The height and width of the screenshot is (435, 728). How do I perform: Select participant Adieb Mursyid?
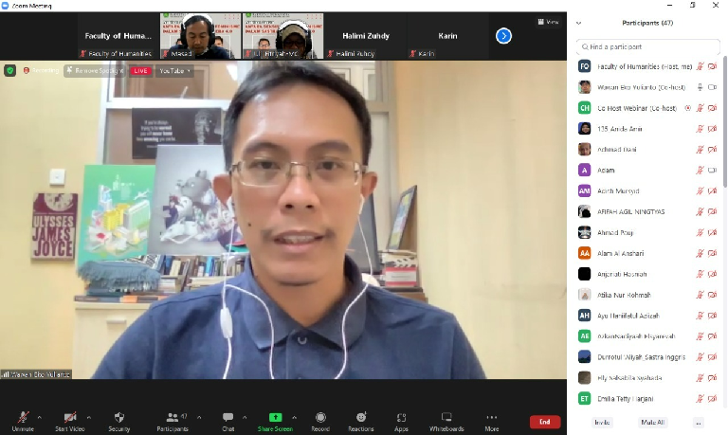[x=648, y=191]
